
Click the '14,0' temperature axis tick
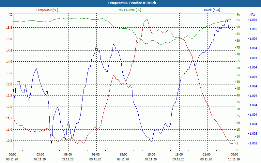coord(9,62)
